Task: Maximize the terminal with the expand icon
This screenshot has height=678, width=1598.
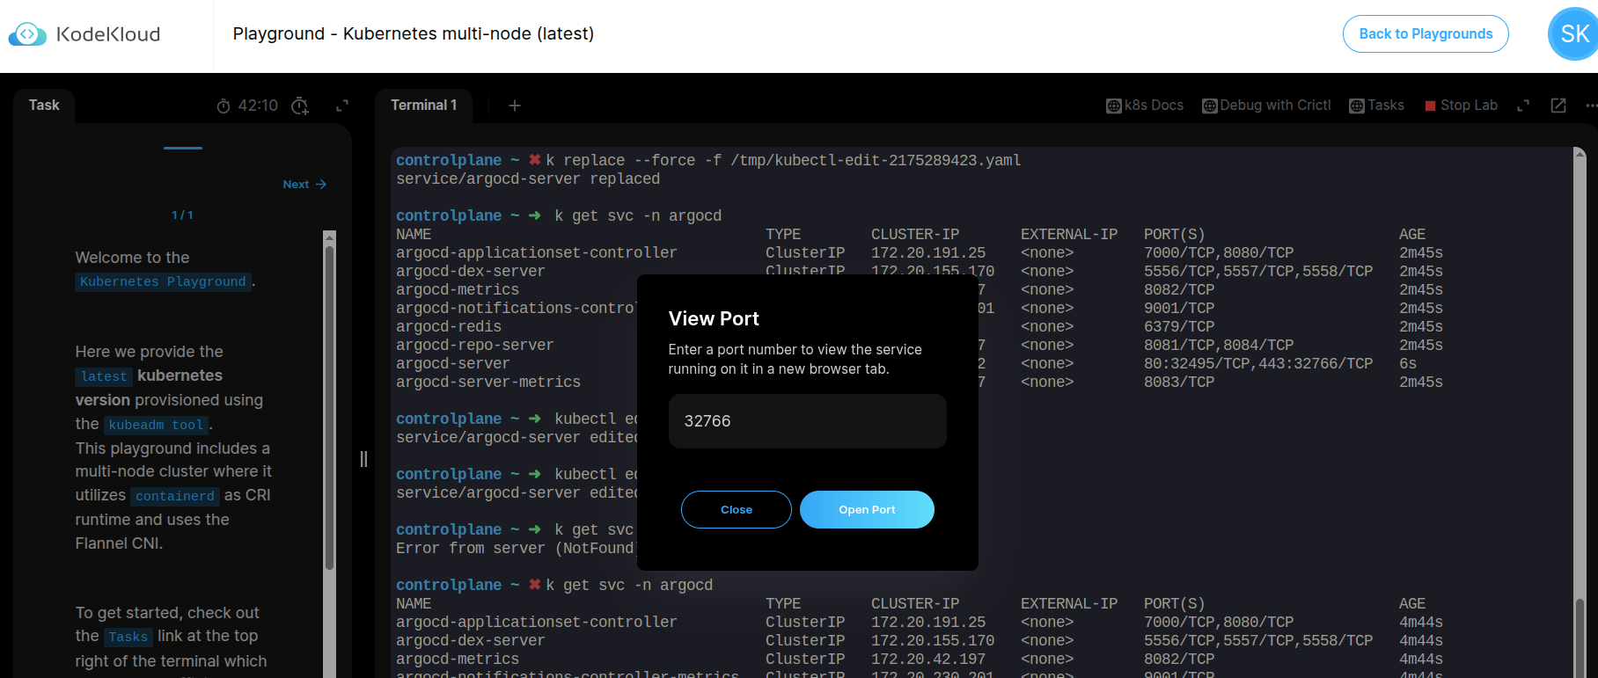Action: point(1523,106)
